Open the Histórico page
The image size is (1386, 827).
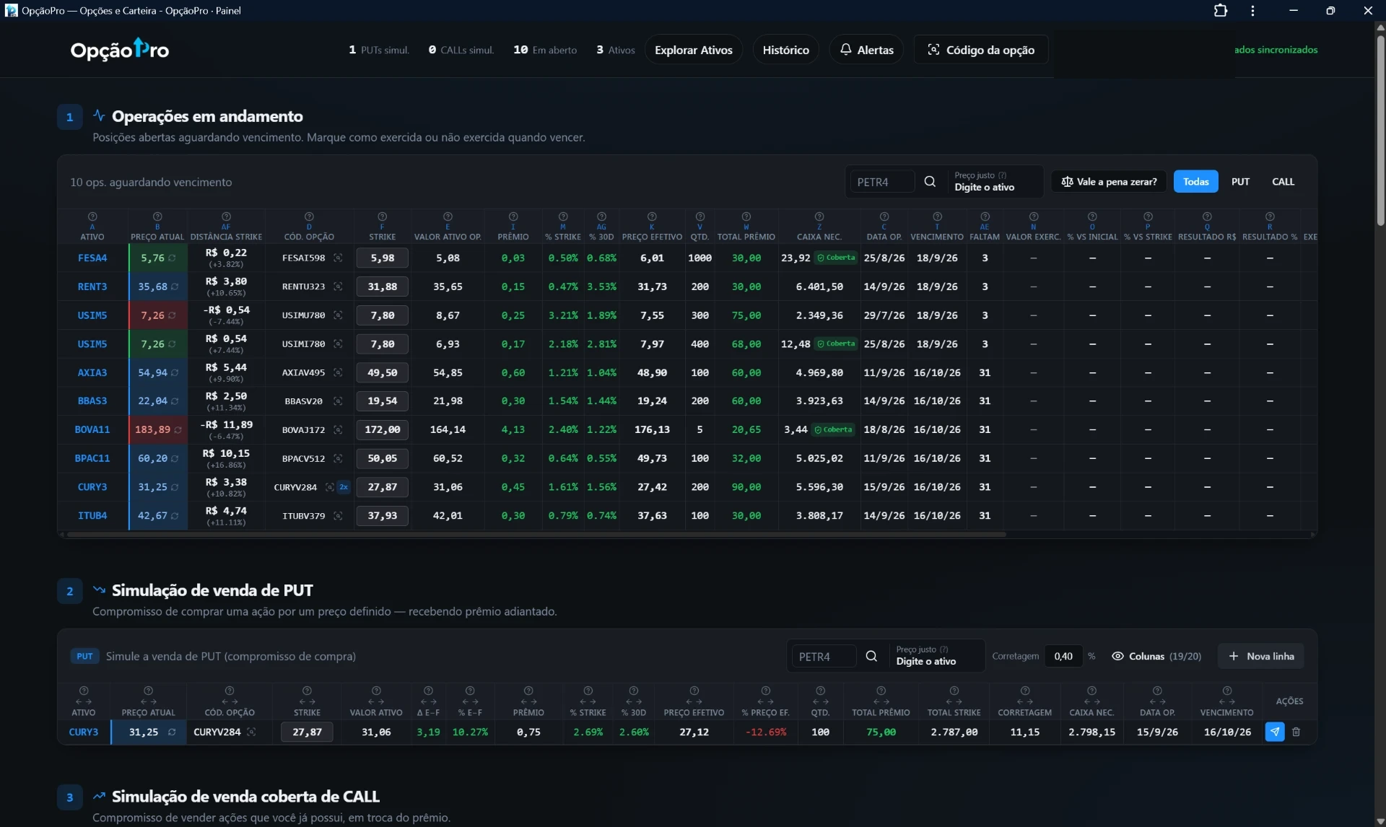pos(786,50)
